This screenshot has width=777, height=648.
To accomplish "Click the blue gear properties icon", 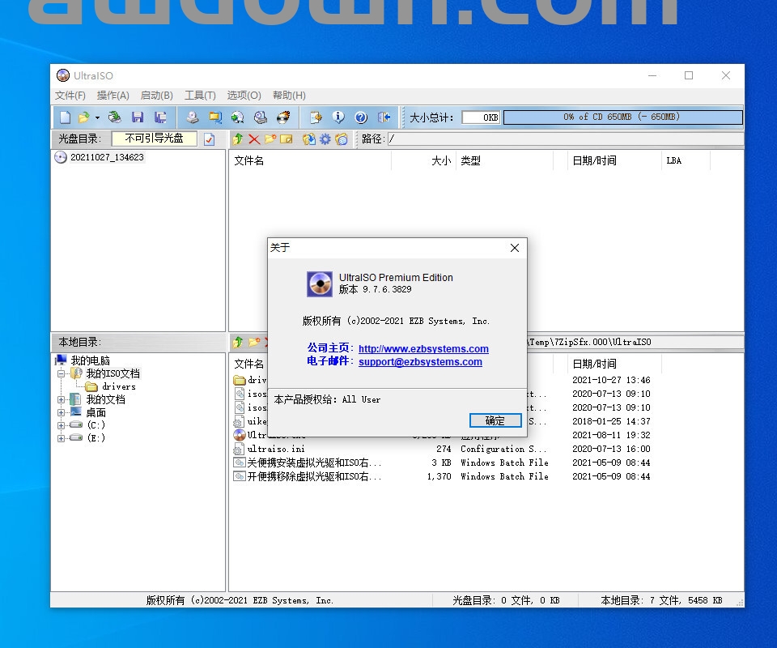I will (x=325, y=139).
